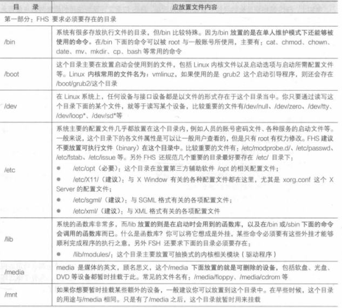This screenshot has height=308, width=342.
Task: Click the /etc/X11/（建议）bullet line
Action: click(x=195, y=180)
